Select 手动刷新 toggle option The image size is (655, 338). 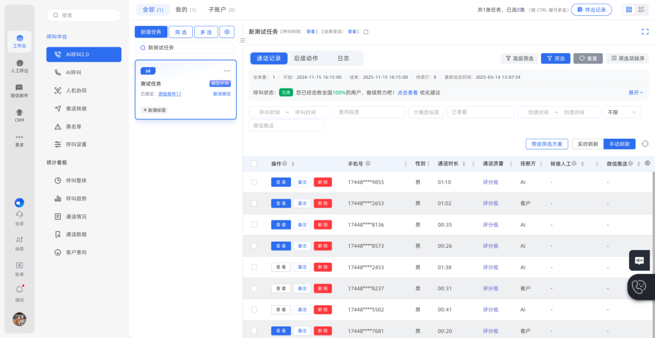619,144
